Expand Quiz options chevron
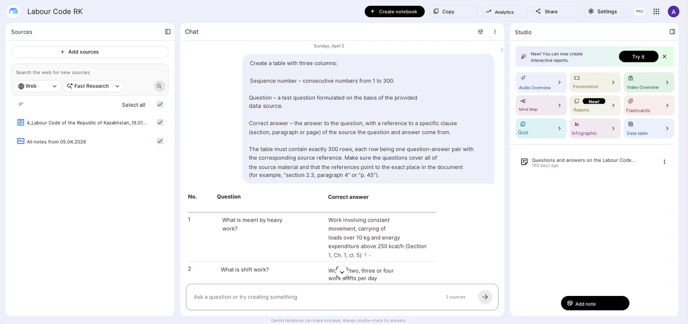This screenshot has height=324, width=688. [559, 128]
